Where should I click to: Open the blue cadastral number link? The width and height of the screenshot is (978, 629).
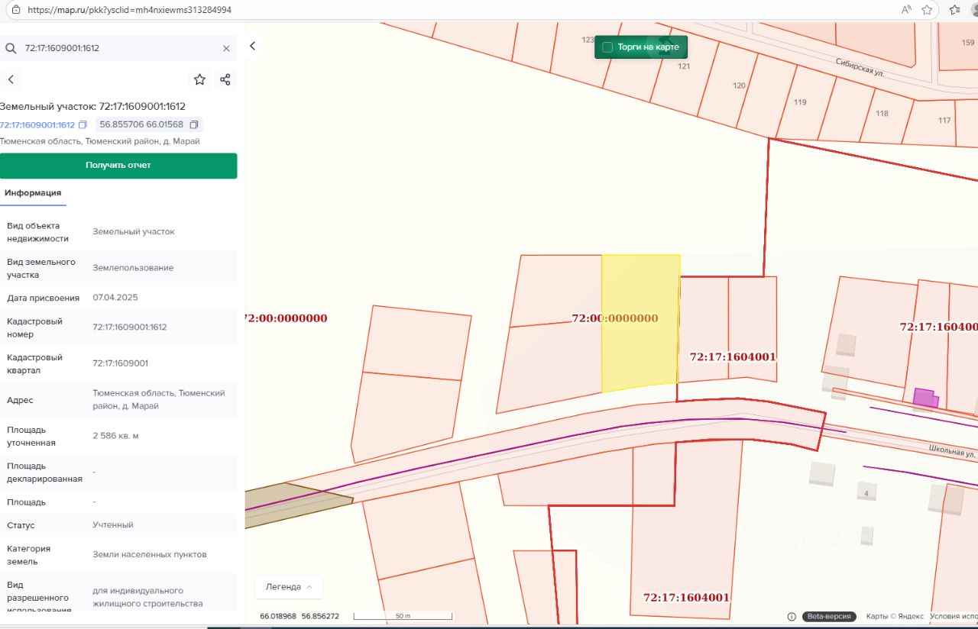point(37,124)
